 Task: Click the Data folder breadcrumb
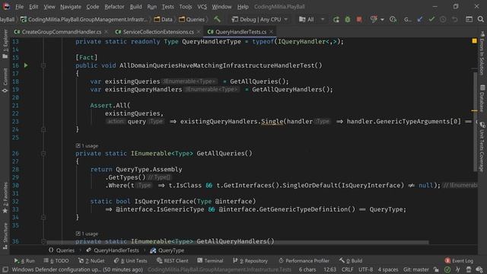(163, 20)
